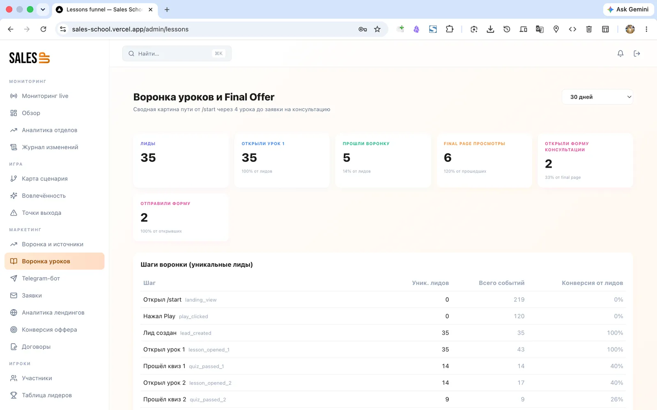The height and width of the screenshot is (410, 657).
Task: Click the trash extension icon
Action: [589, 29]
